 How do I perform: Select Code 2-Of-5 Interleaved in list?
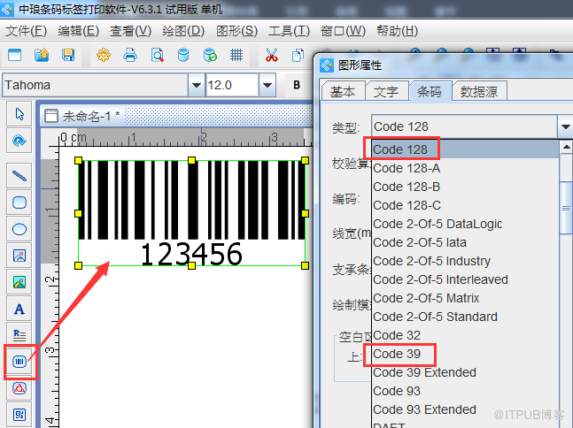440,279
